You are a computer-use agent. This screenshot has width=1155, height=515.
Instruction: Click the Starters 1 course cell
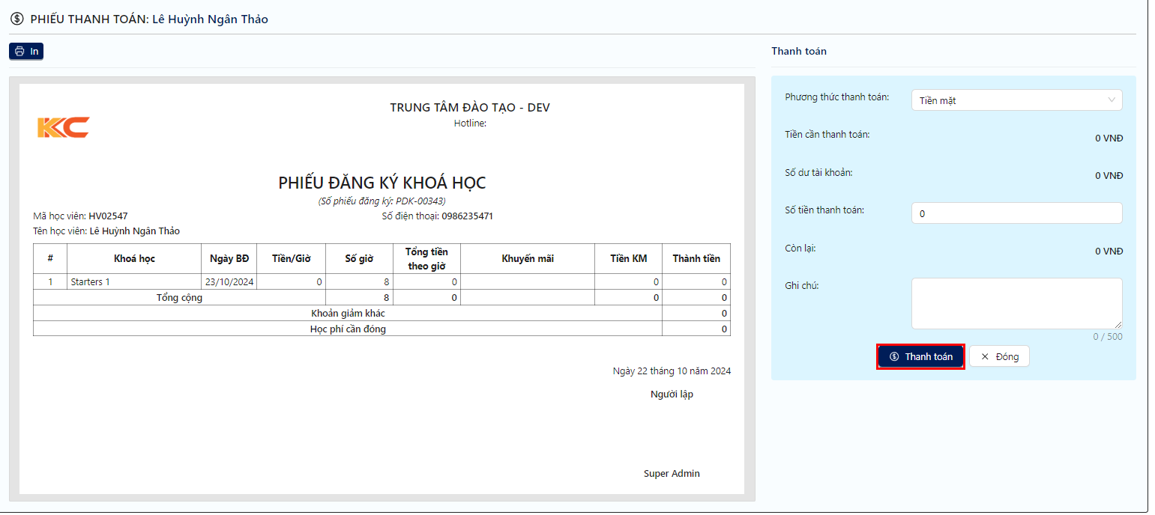pyautogui.click(x=134, y=282)
